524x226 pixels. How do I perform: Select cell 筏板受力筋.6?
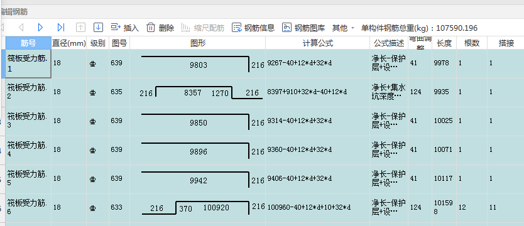(x=28, y=208)
